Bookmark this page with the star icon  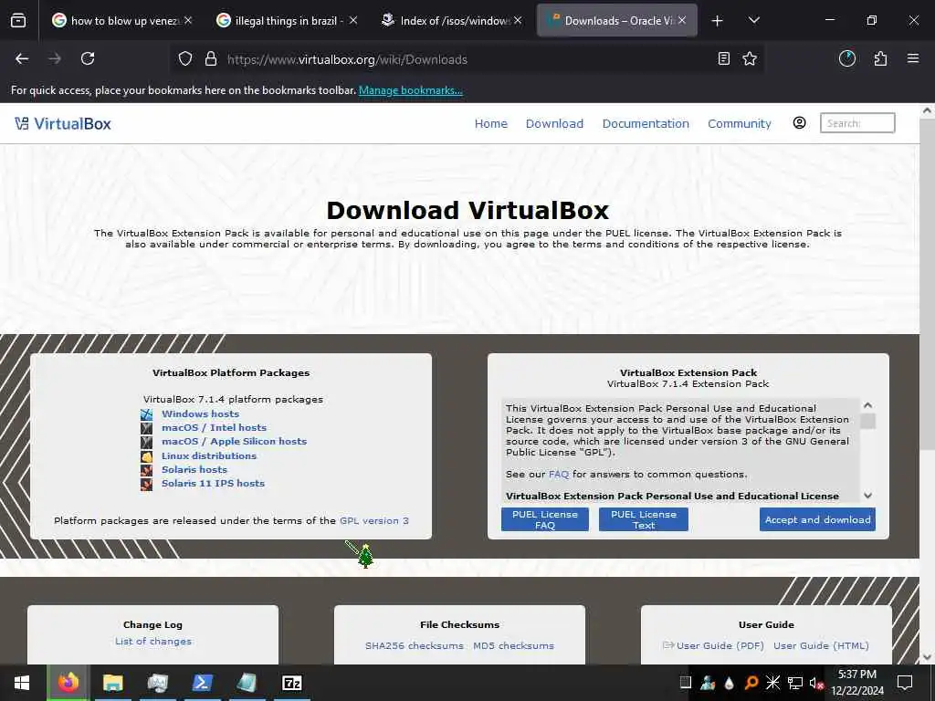[750, 58]
